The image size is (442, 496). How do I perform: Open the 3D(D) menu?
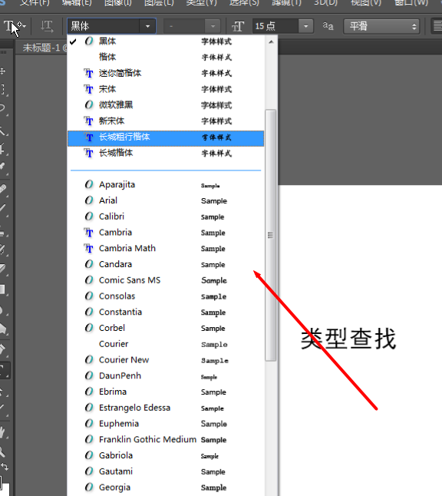325,3
